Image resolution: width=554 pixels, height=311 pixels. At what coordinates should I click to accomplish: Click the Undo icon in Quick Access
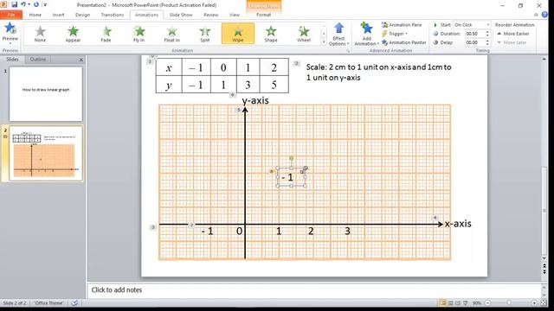(x=23, y=4)
